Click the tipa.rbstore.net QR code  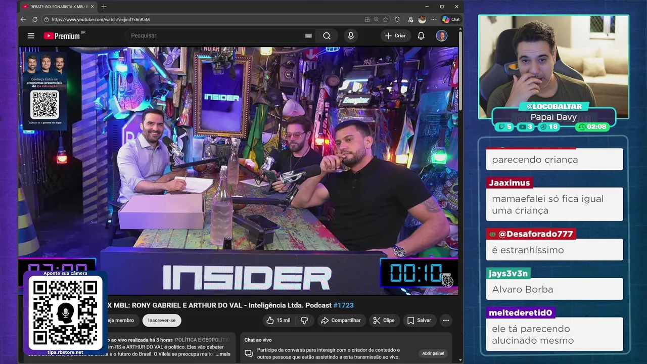click(65, 313)
